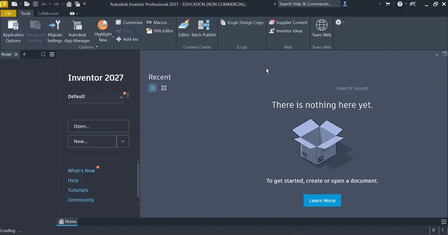448x235 pixels.
Task: Click the New... button
Action: [x=92, y=141]
